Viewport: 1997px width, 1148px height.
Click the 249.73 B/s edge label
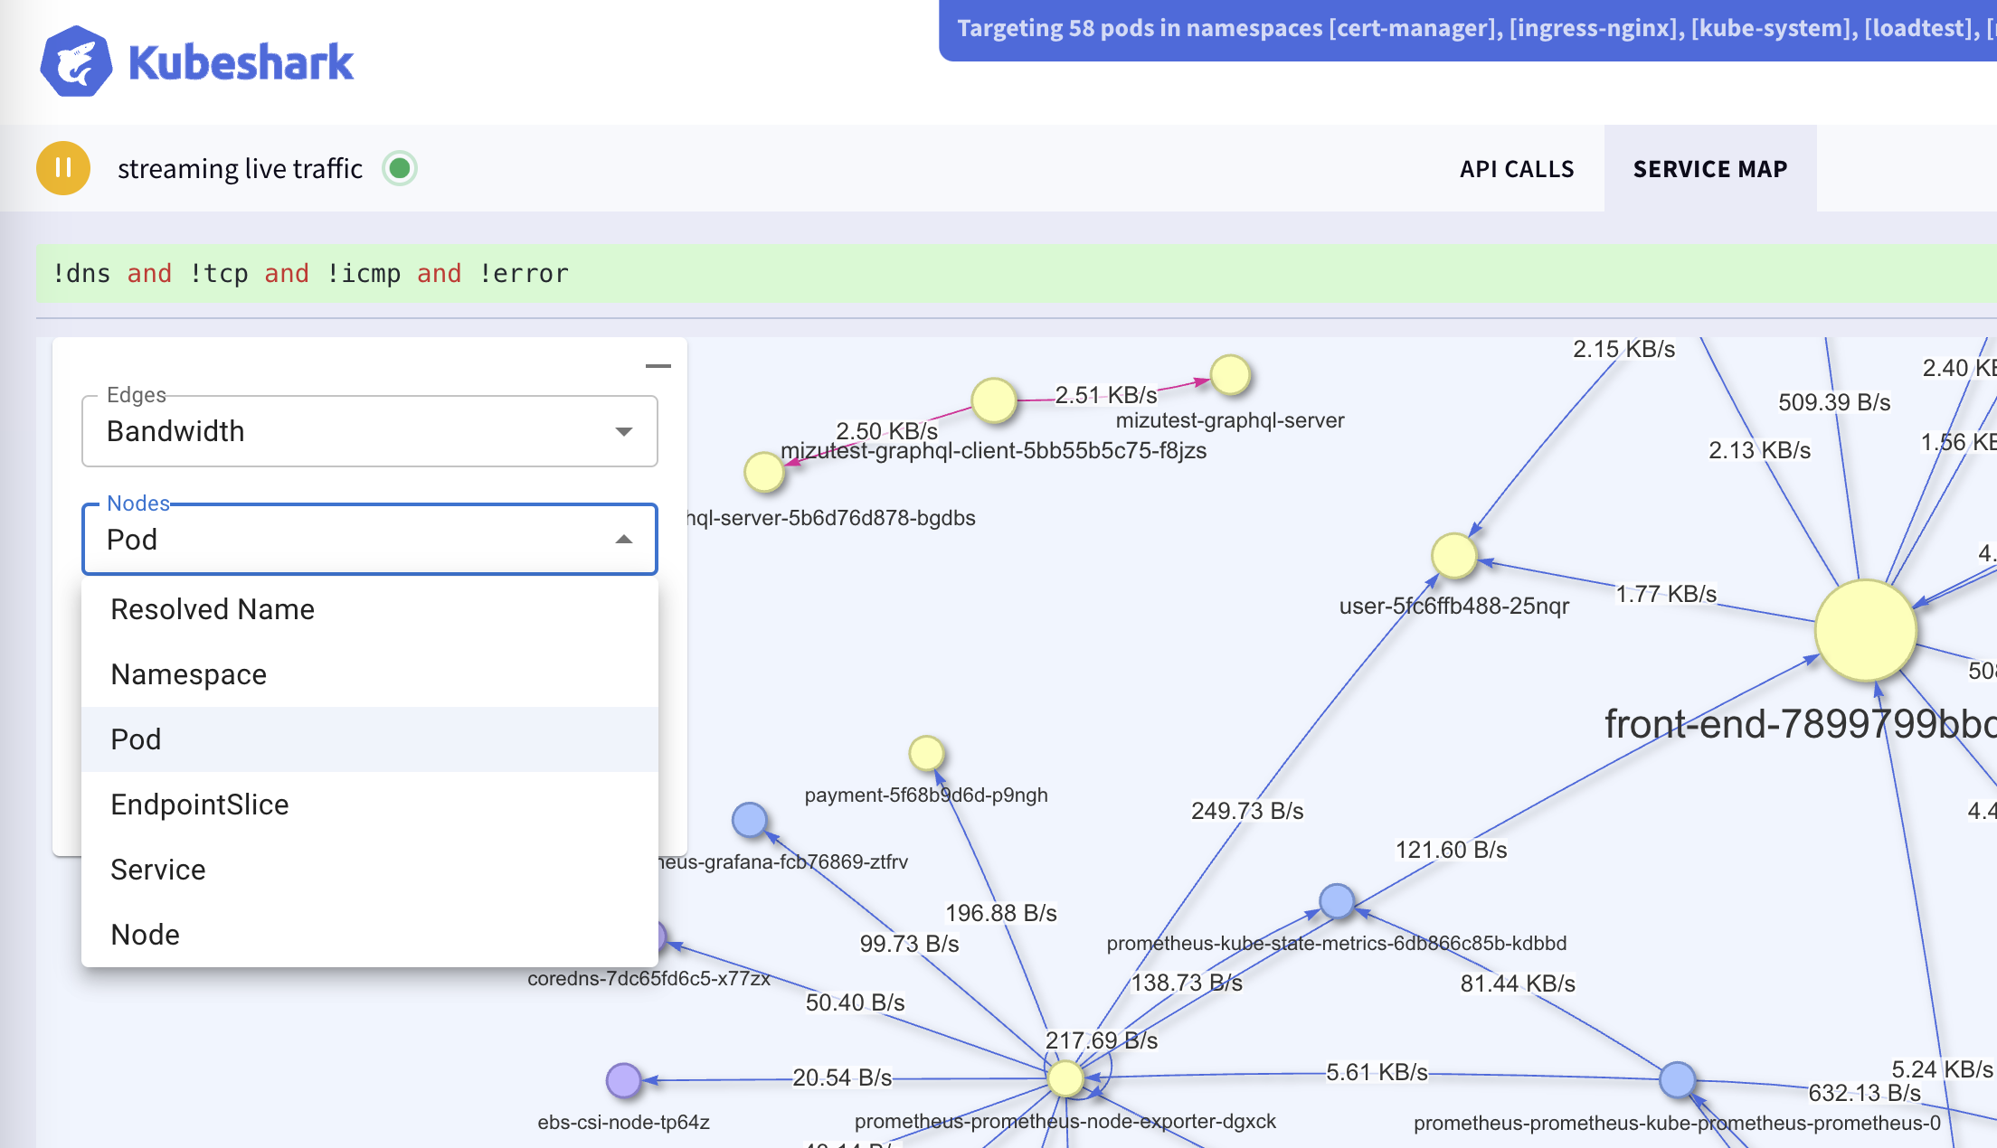pos(1247,811)
